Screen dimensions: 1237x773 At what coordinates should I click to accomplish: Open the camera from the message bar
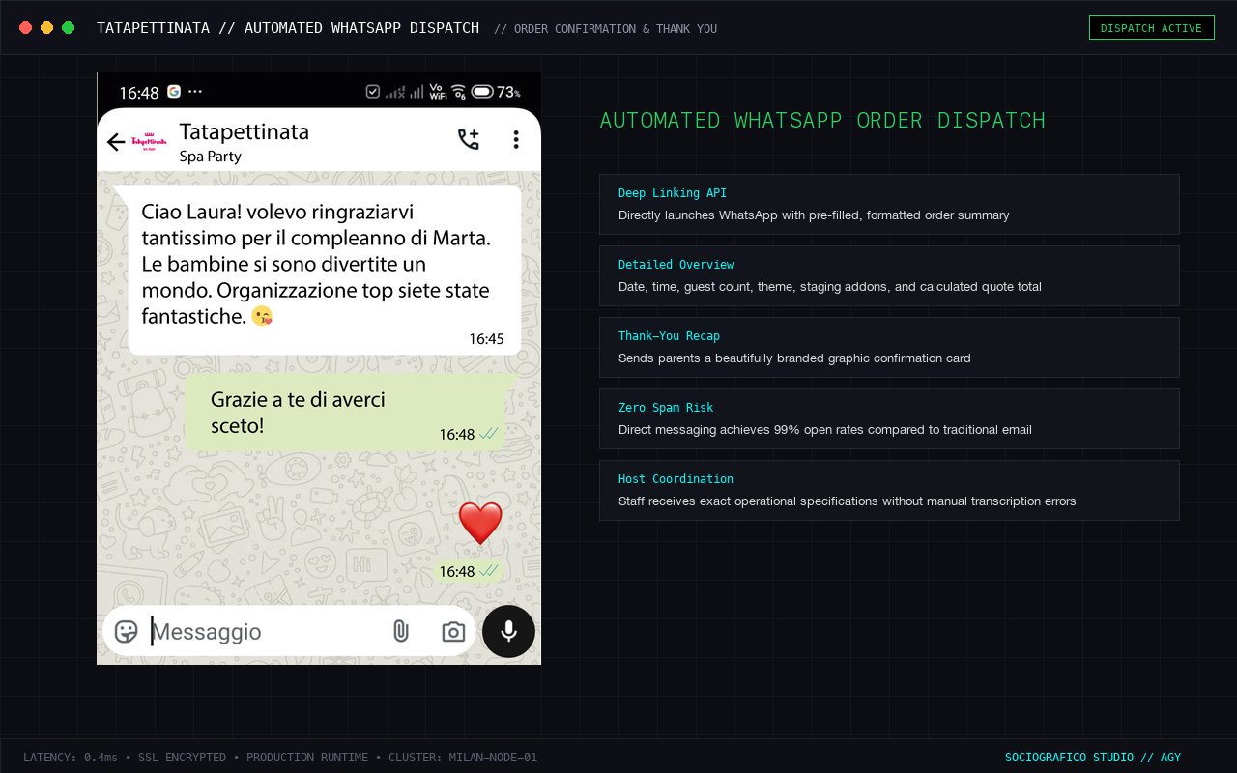(x=453, y=632)
